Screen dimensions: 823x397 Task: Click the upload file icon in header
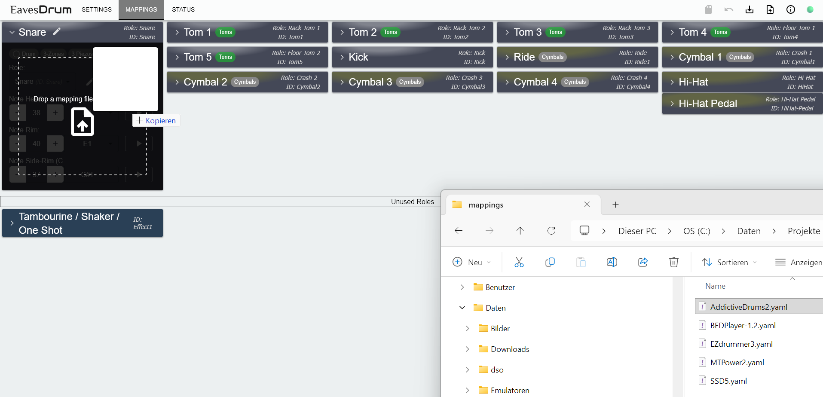[x=770, y=9]
